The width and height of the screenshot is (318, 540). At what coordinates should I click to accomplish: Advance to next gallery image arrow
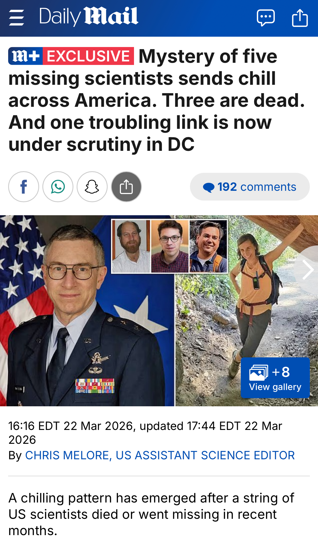[x=307, y=270]
